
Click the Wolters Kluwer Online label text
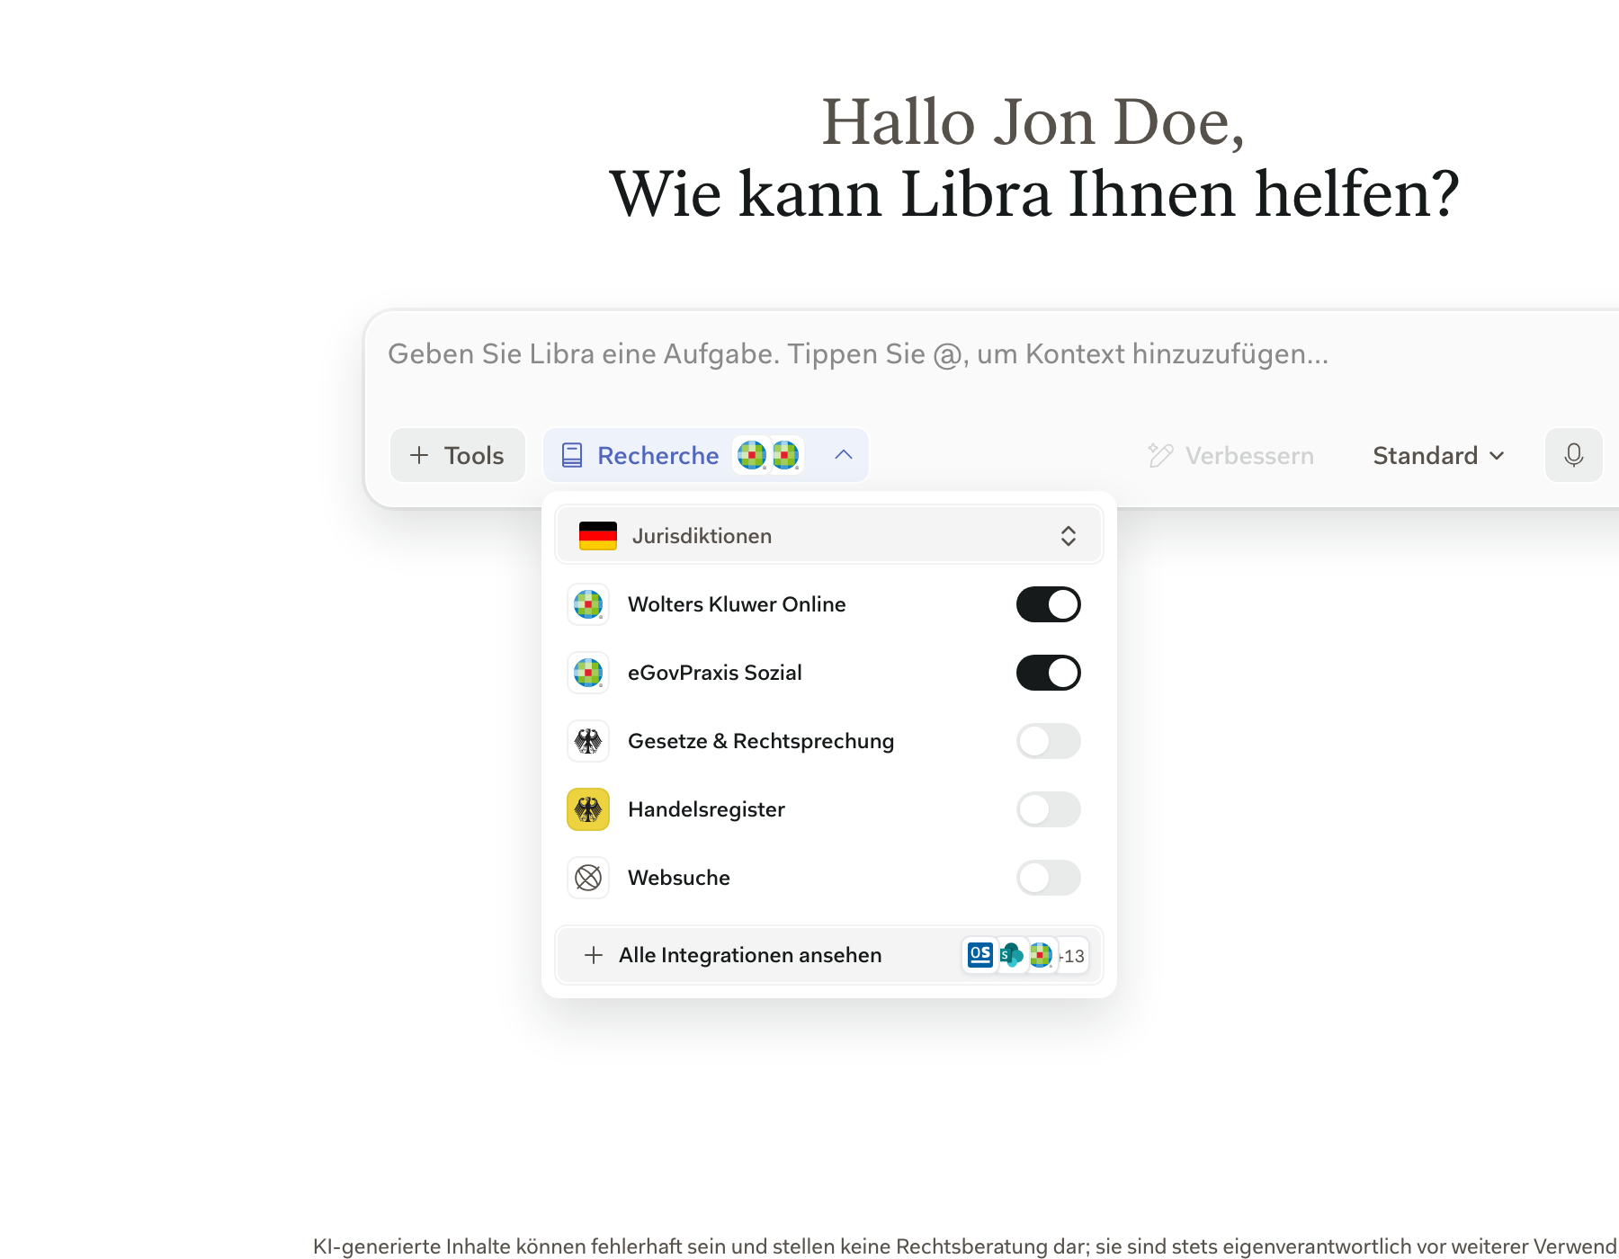[x=737, y=604]
